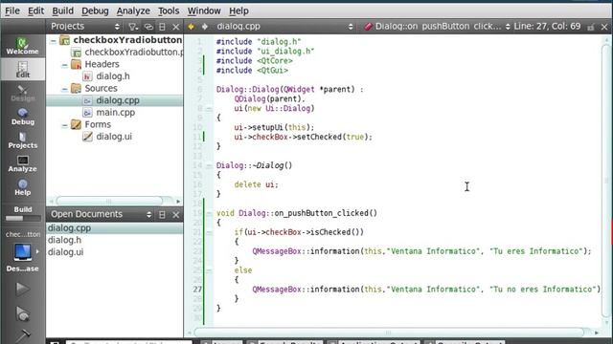Build project with the hammer icon
The height and width of the screenshot is (344, 613).
[x=22, y=335]
